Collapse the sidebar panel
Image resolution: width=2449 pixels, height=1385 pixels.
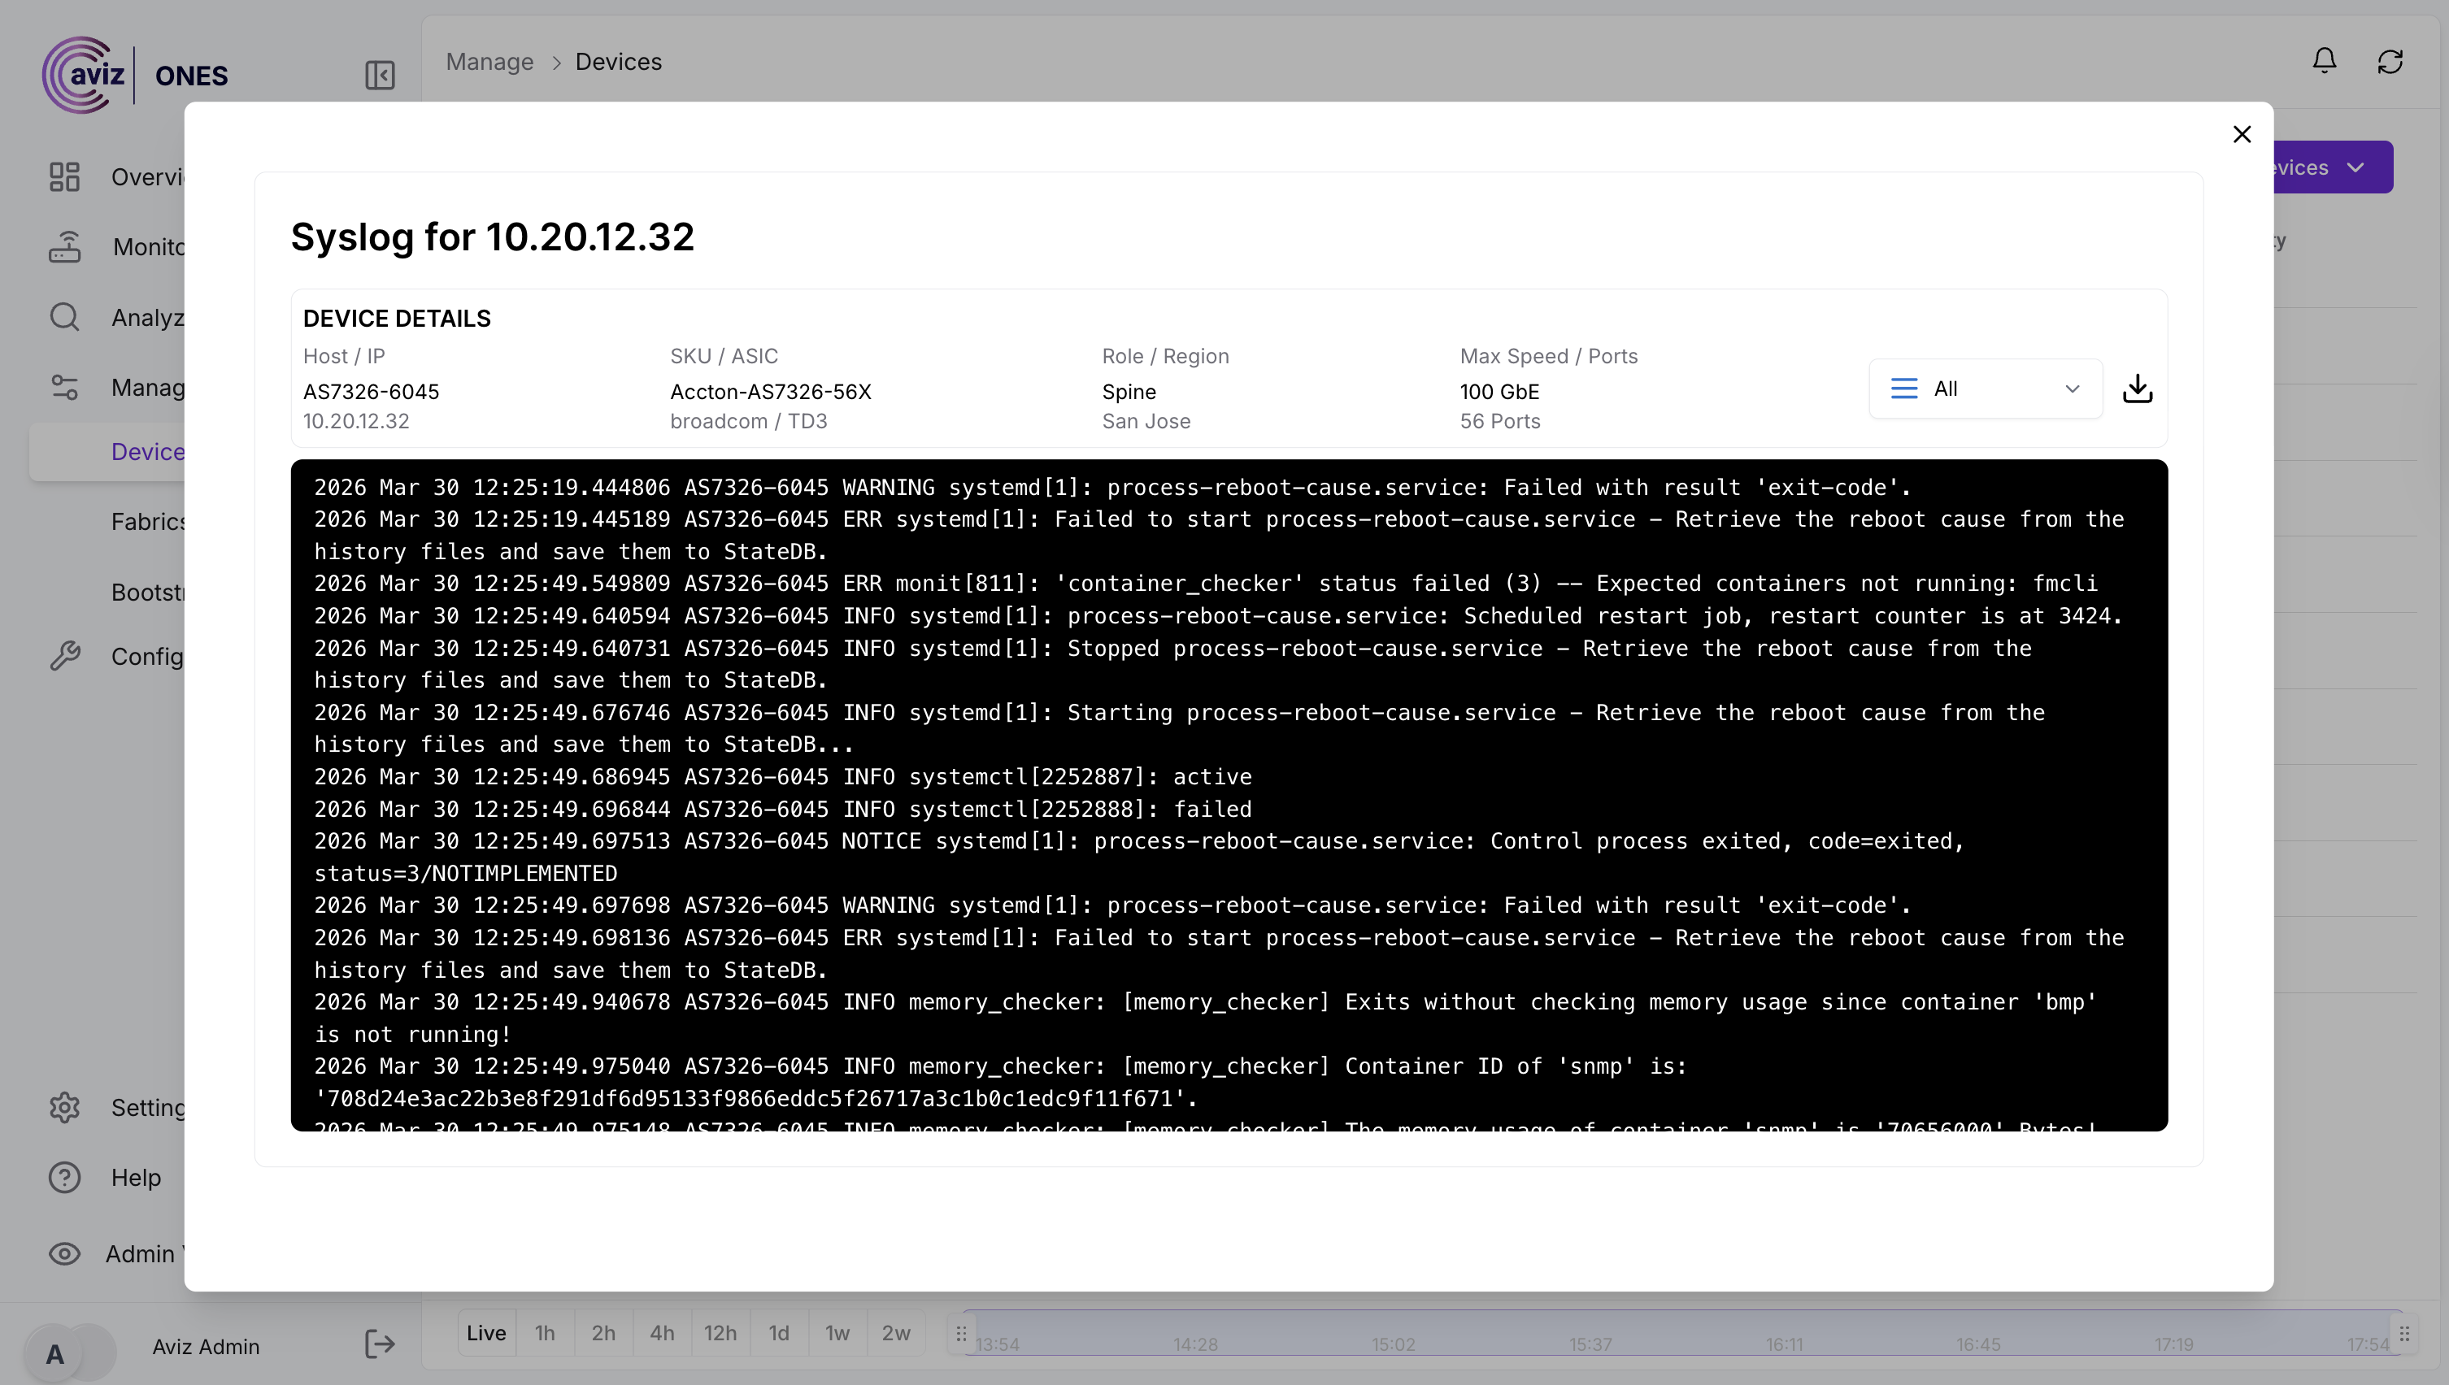380,75
